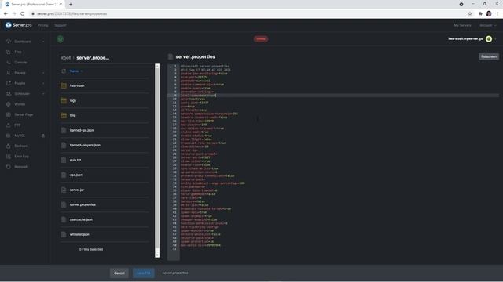Open the browser extensions puzzle icon
Image resolution: width=503 pixels, height=282 pixels.
(480, 14)
